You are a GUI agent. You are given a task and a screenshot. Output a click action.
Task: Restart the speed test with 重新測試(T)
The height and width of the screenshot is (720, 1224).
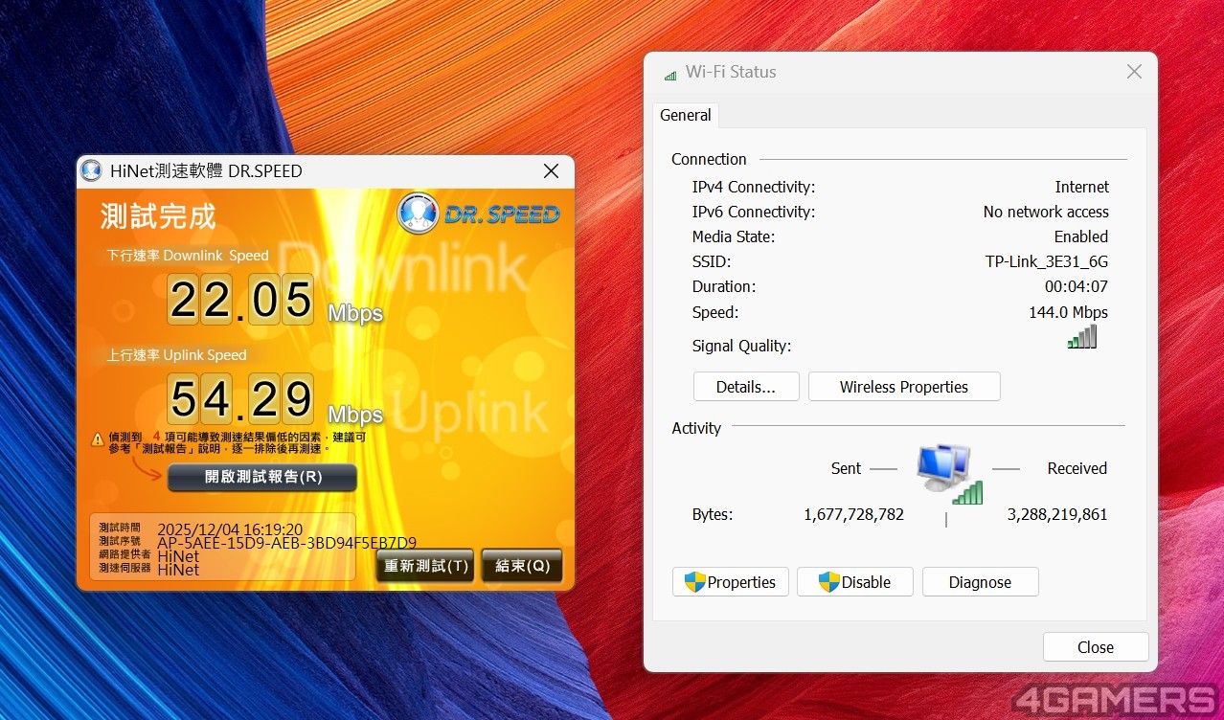(426, 566)
